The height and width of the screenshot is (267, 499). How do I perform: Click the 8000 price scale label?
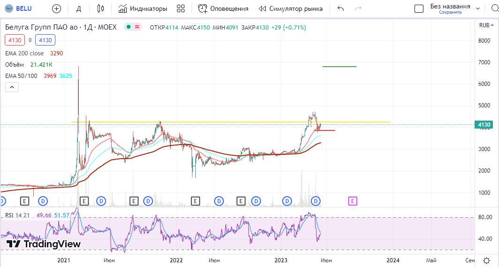[x=484, y=41]
